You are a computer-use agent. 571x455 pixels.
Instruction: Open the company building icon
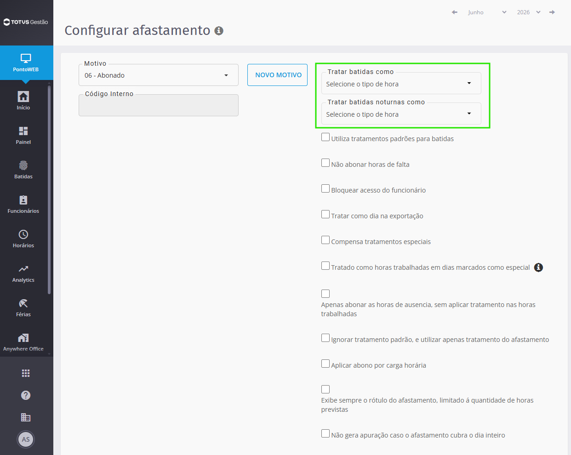point(26,417)
